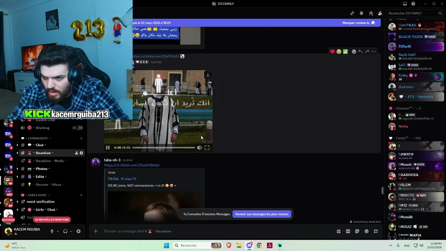Open member ! MARCOS profile
This screenshot has width=446, height=251.
[416, 197]
